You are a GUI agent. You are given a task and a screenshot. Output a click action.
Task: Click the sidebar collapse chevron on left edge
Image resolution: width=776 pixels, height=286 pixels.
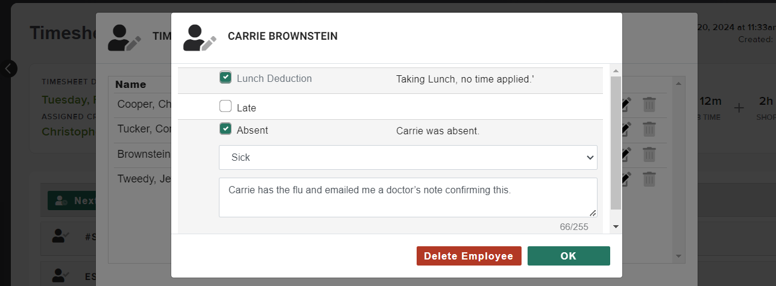[8, 69]
